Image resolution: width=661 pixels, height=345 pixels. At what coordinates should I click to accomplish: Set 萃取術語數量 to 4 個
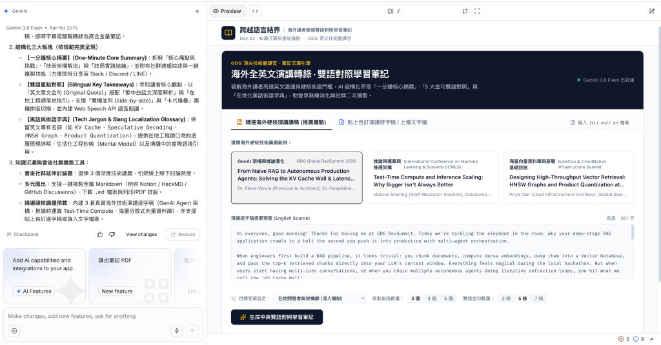pyautogui.click(x=432, y=298)
